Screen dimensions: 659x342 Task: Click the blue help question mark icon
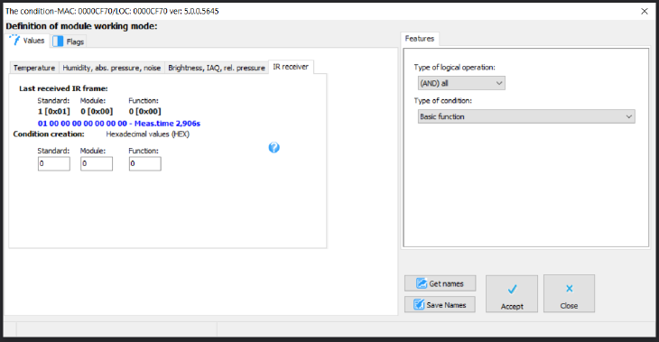pos(274,147)
